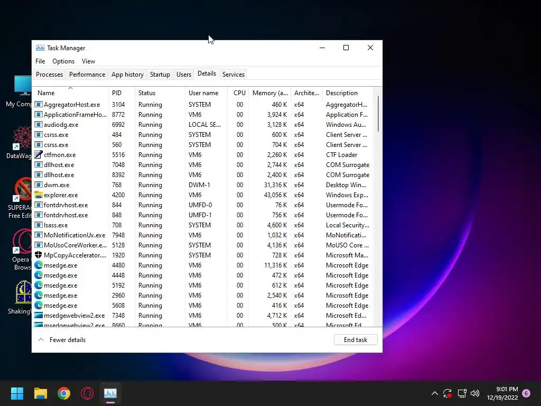Select the MoNotificationUx.exe process name
Screen dimensions: 541x406
click(x=74, y=235)
